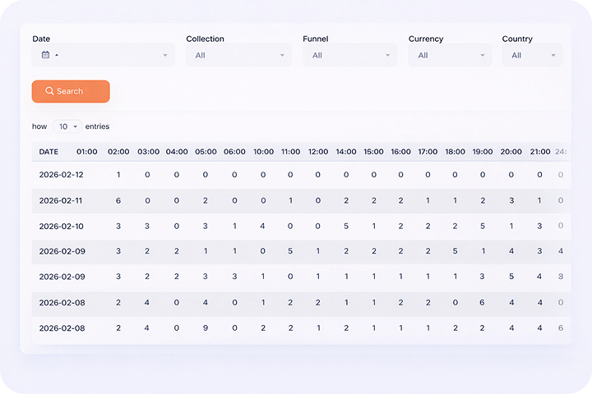Open the Country filter dropdown
The height and width of the screenshot is (394, 592).
(532, 55)
